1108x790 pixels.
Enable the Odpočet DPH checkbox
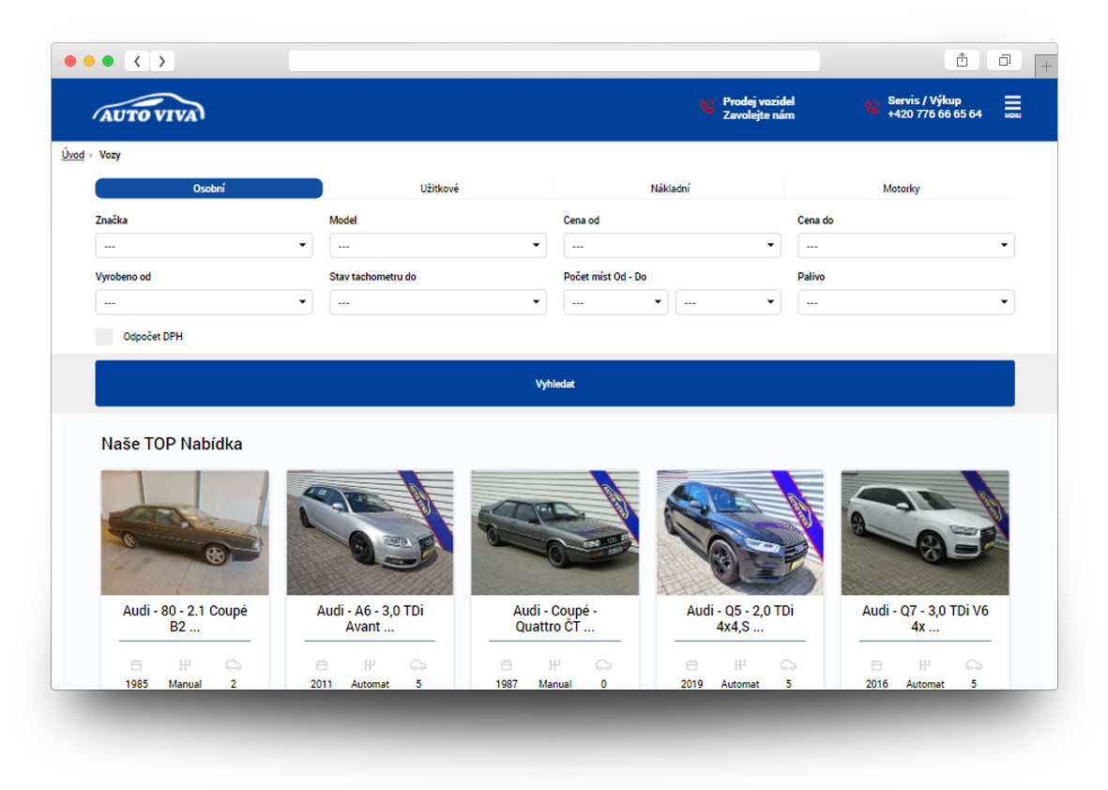click(104, 336)
